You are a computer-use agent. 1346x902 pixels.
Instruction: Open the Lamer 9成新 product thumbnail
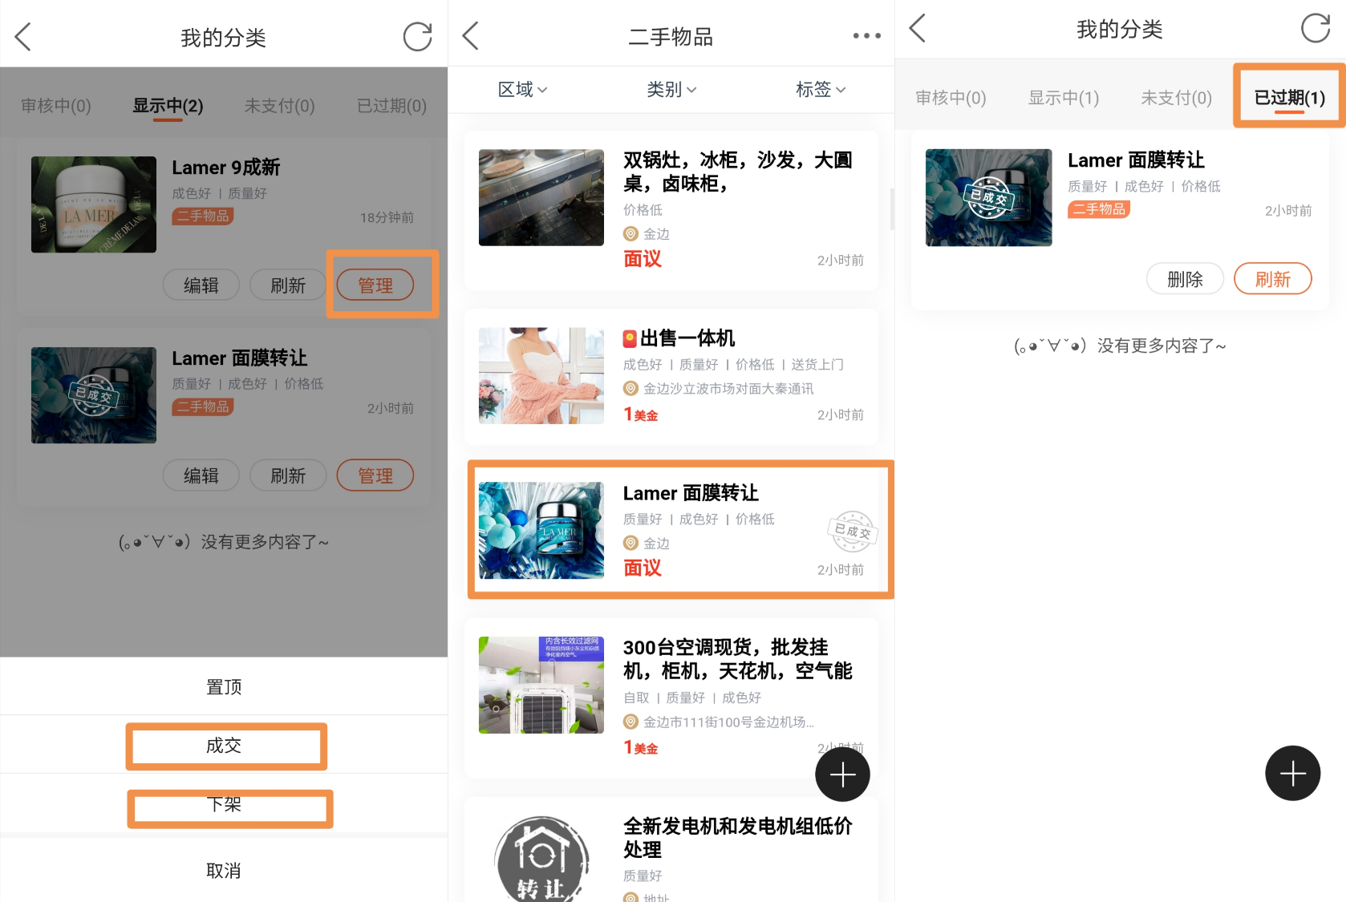click(x=94, y=204)
